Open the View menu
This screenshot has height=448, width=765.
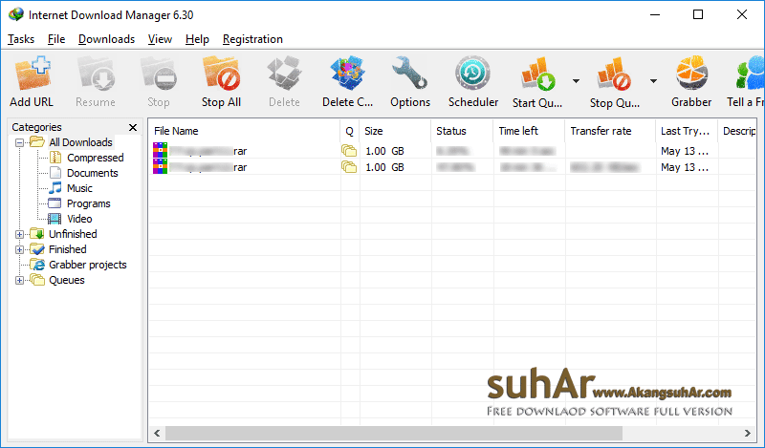pyautogui.click(x=160, y=39)
